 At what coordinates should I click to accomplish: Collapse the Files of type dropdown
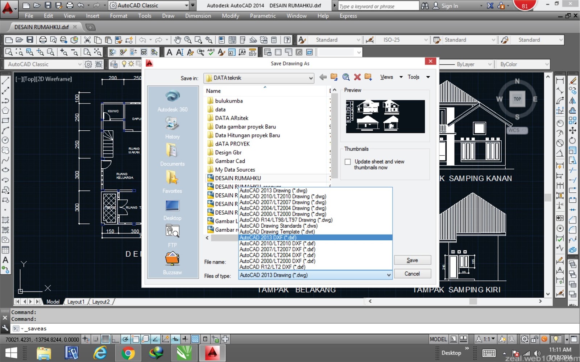[389, 275]
